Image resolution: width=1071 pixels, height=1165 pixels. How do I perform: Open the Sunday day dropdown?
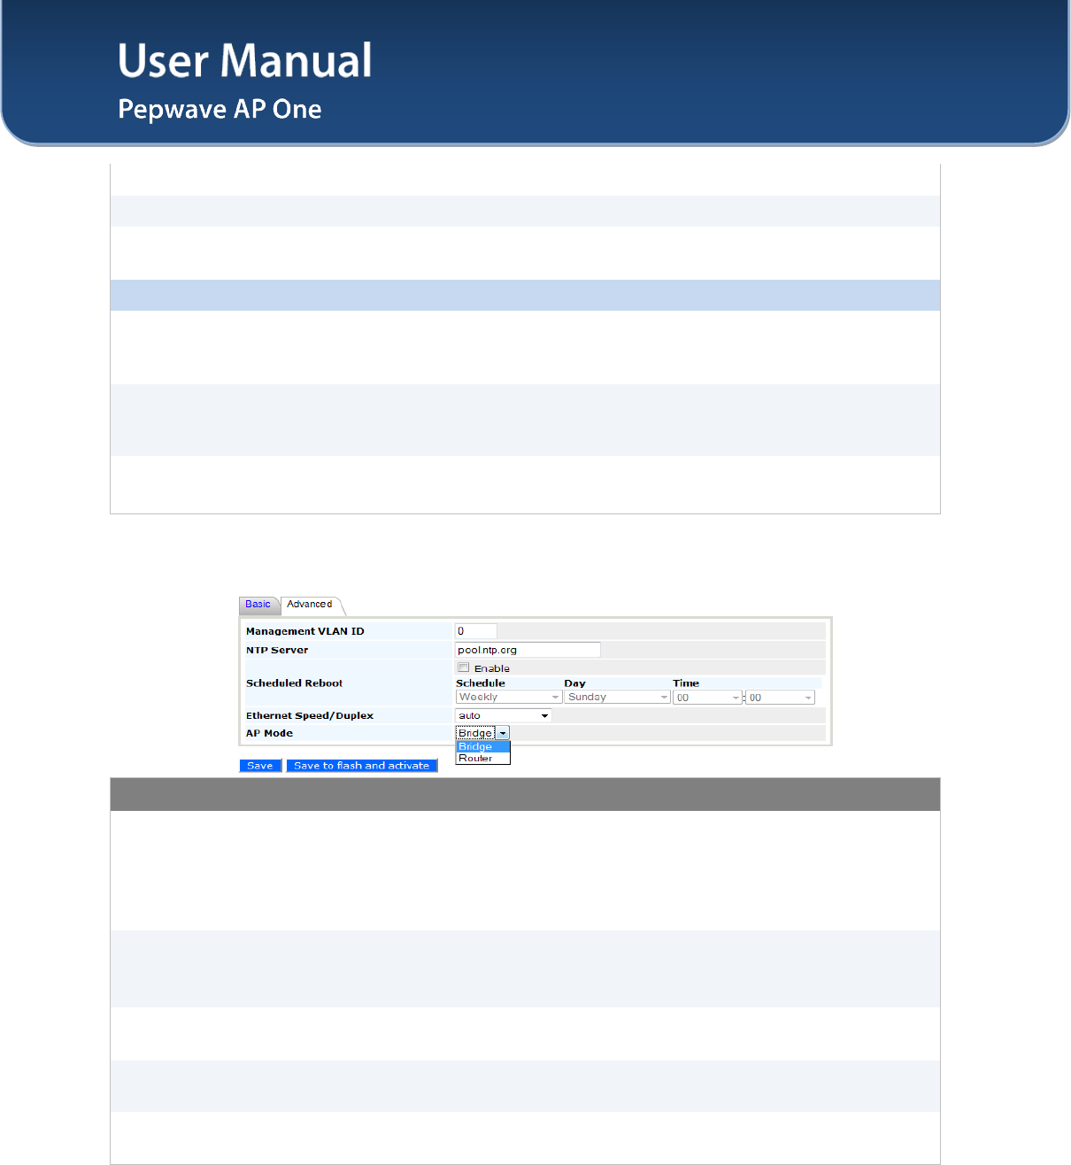point(617,698)
